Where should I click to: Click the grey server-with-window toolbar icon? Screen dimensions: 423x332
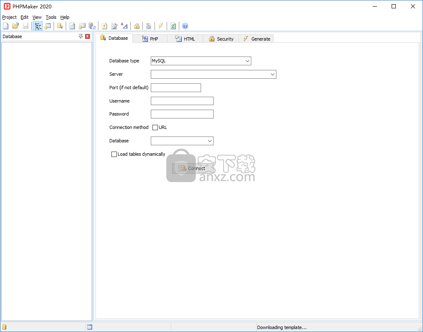pos(92,26)
